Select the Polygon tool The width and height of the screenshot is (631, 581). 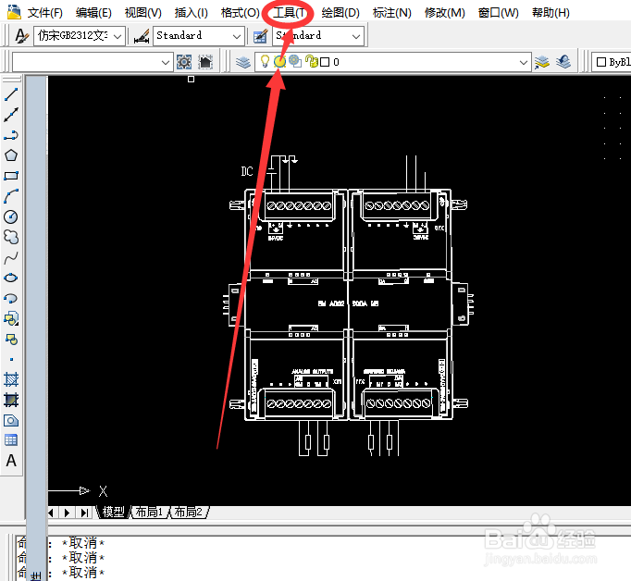point(11,155)
